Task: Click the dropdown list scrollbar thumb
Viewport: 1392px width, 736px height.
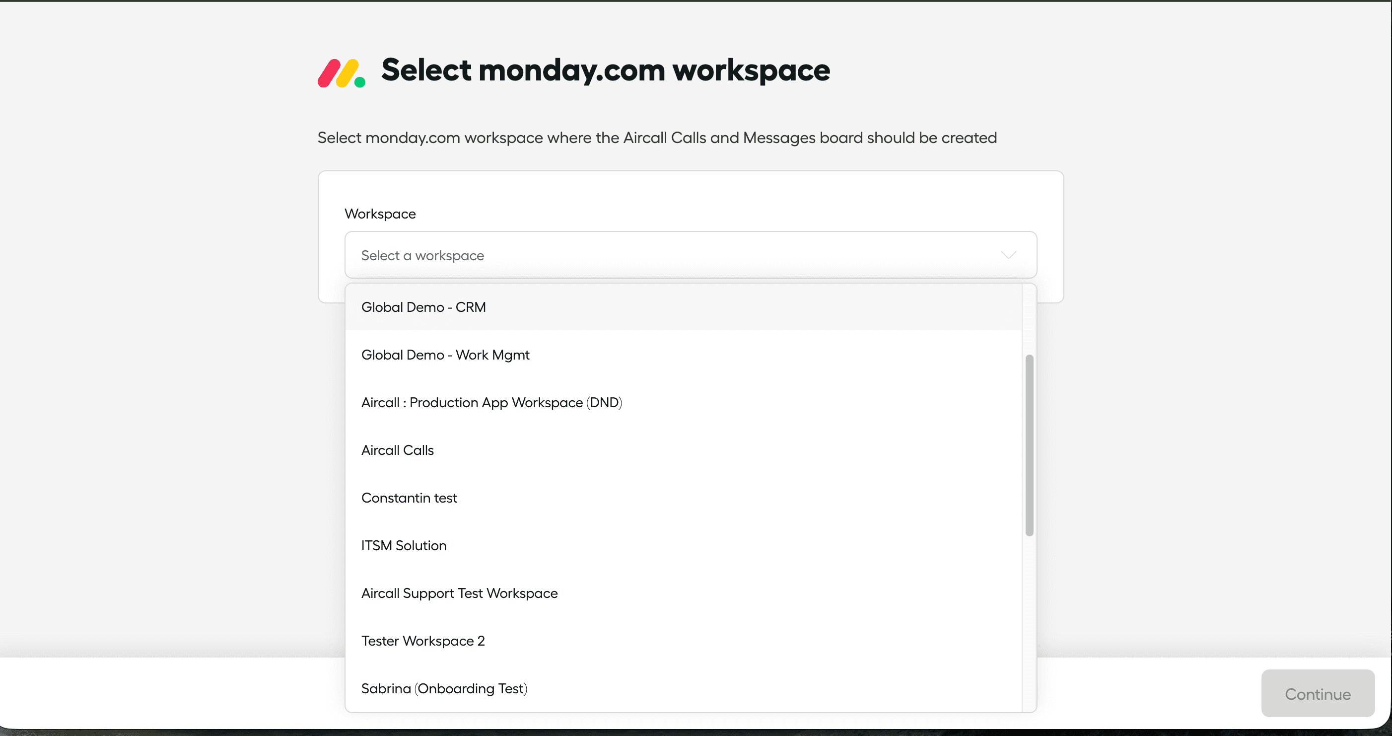Action: (1029, 445)
